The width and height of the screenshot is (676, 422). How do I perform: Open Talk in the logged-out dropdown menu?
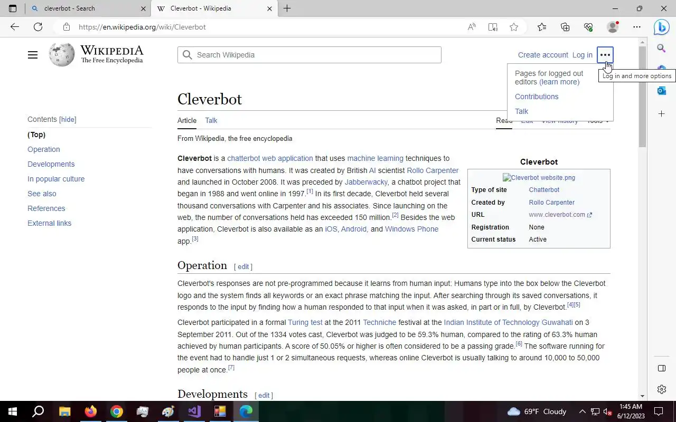522,111
